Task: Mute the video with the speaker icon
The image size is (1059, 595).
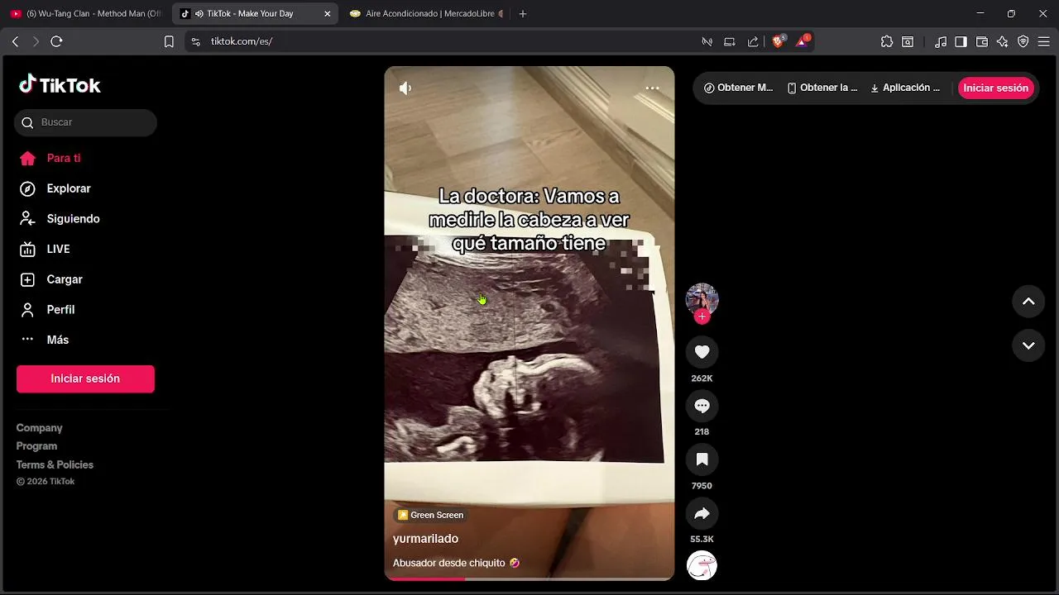Action: [x=405, y=88]
